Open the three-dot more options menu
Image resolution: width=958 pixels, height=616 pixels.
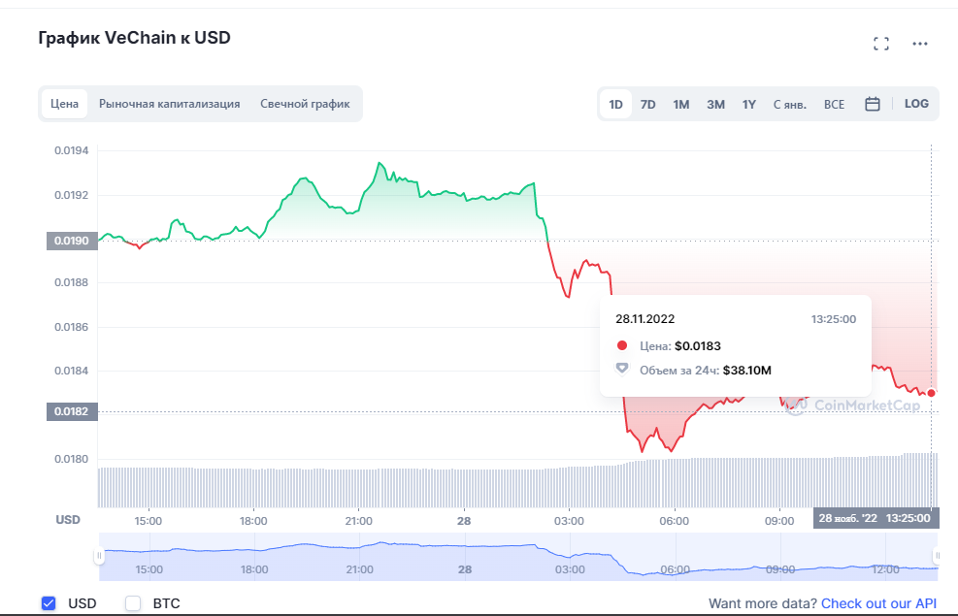pos(920,44)
